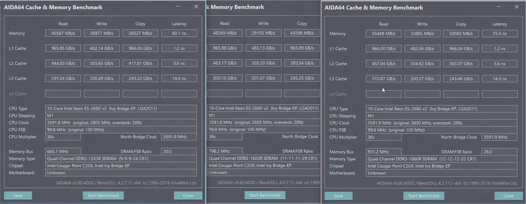Select memory latency value 80.1 ns

pos(179,33)
